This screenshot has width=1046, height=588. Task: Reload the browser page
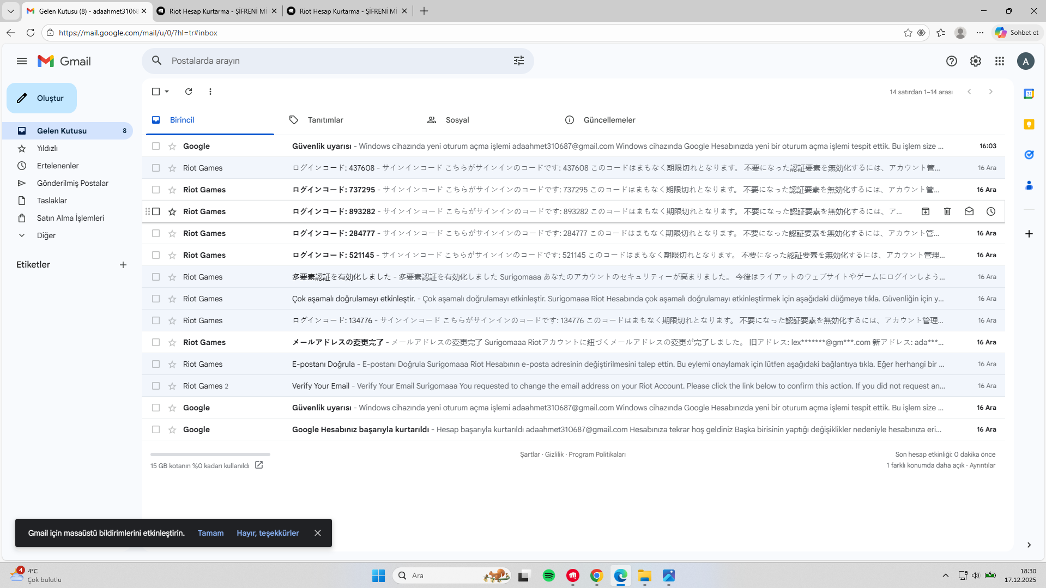point(31,33)
